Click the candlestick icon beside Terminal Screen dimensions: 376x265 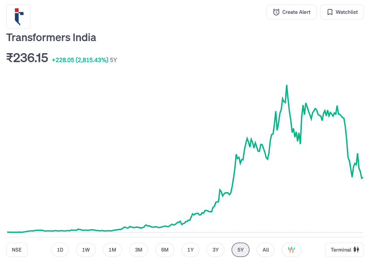pyautogui.click(x=356, y=250)
